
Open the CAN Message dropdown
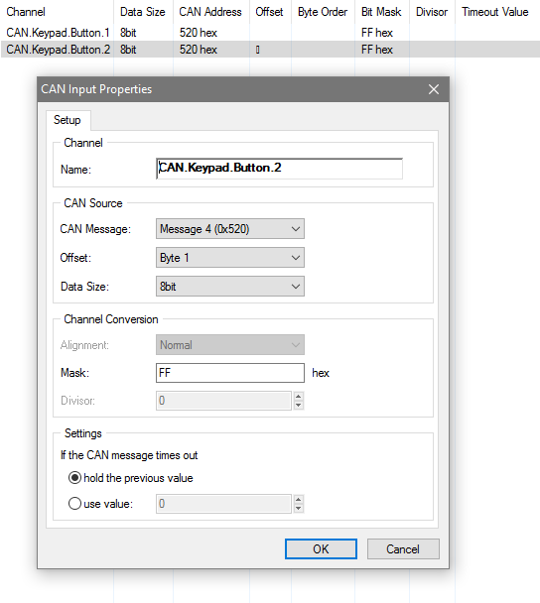(230, 229)
